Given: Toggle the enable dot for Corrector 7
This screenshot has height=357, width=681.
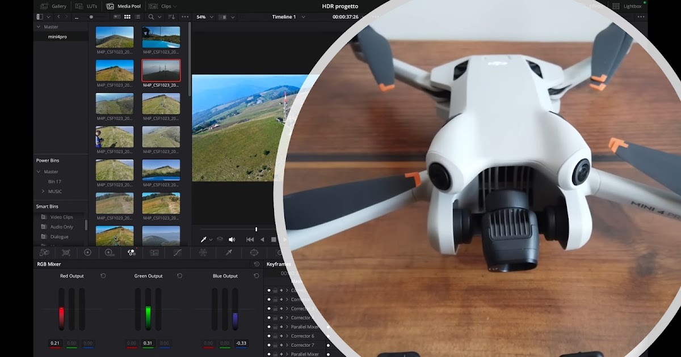Looking at the screenshot, I should coord(269,345).
